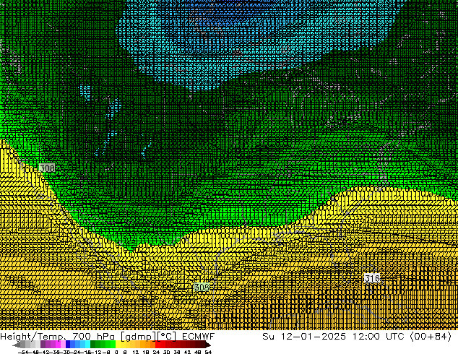Click the 308 contour label near the left edge
458x354 pixels.
47,168
